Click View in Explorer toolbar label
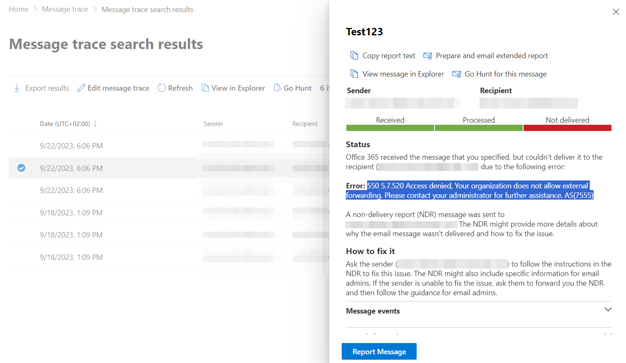The image size is (626, 363). pyautogui.click(x=238, y=88)
